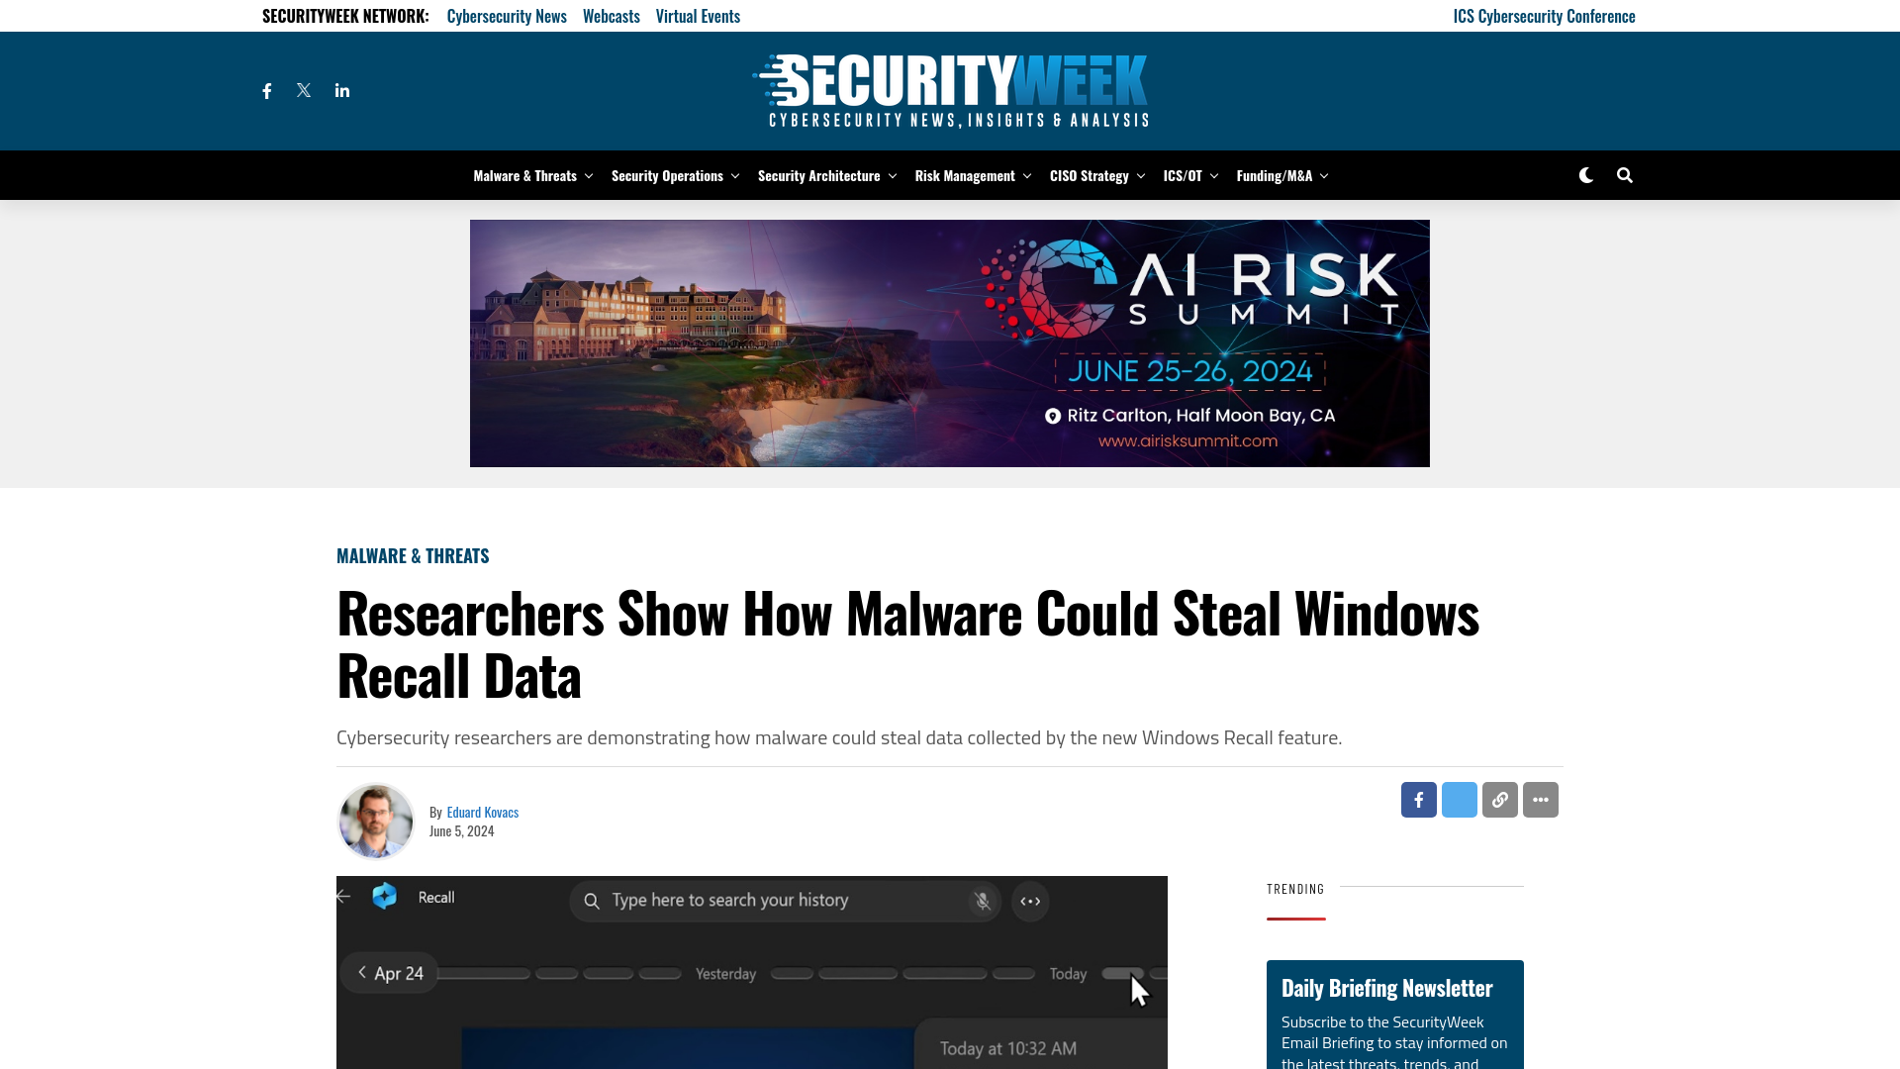Click the copy link icon
The width and height of the screenshot is (1900, 1069).
pos(1499,799)
